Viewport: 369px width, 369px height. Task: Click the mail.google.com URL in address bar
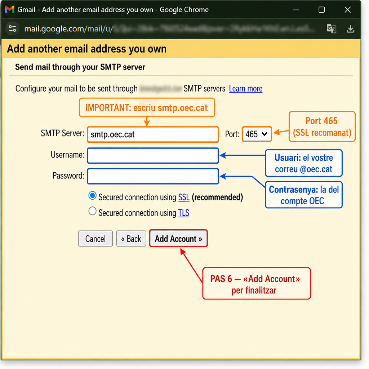pyautogui.click(x=68, y=29)
